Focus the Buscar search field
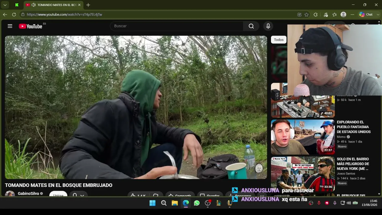Screen dimensions: 382x215 [177, 26]
